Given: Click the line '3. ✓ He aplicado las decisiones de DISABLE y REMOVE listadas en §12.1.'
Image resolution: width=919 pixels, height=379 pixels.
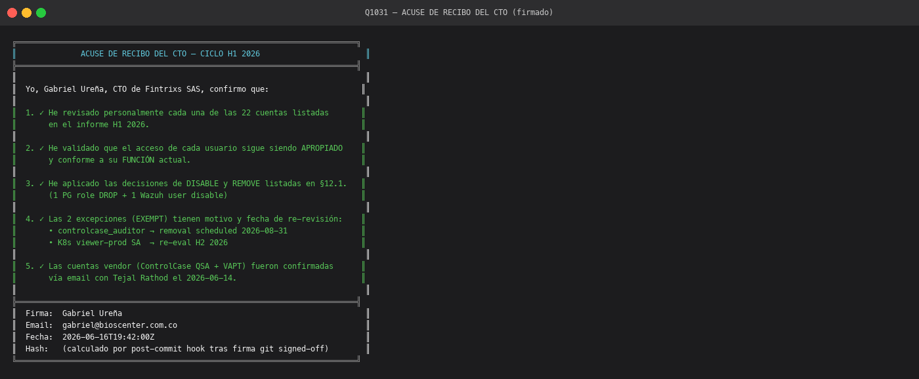Looking at the screenshot, I should point(186,184).
